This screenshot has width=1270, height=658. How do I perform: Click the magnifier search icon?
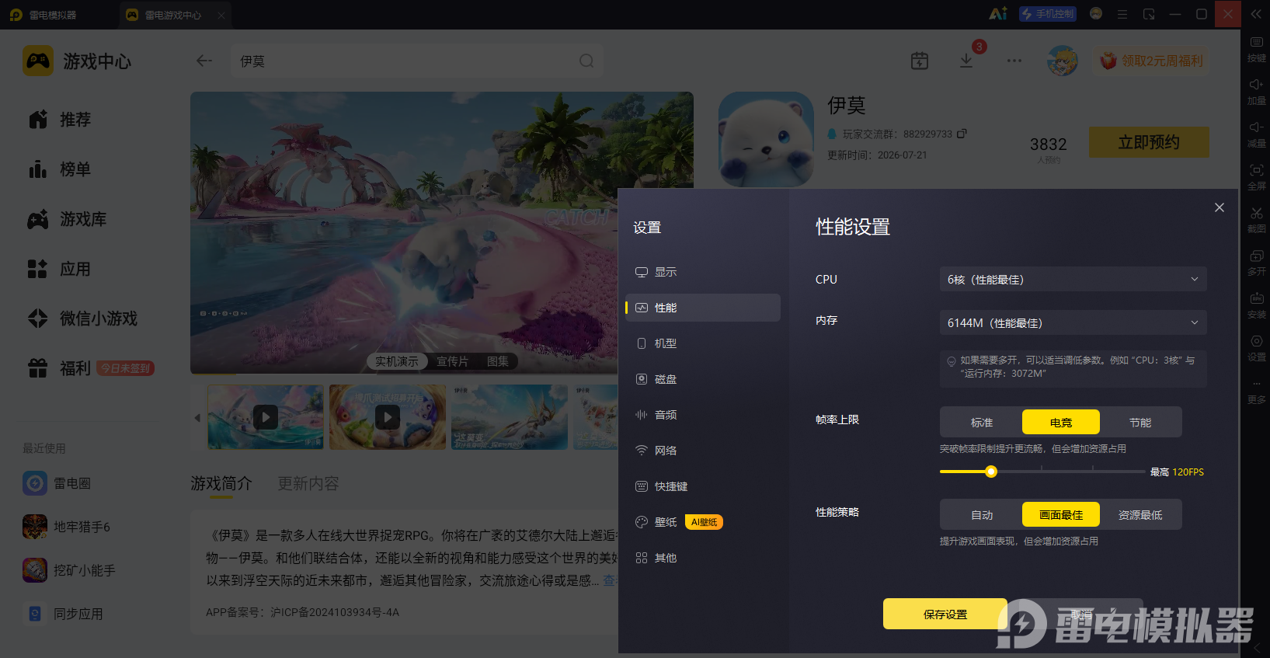[x=586, y=61]
